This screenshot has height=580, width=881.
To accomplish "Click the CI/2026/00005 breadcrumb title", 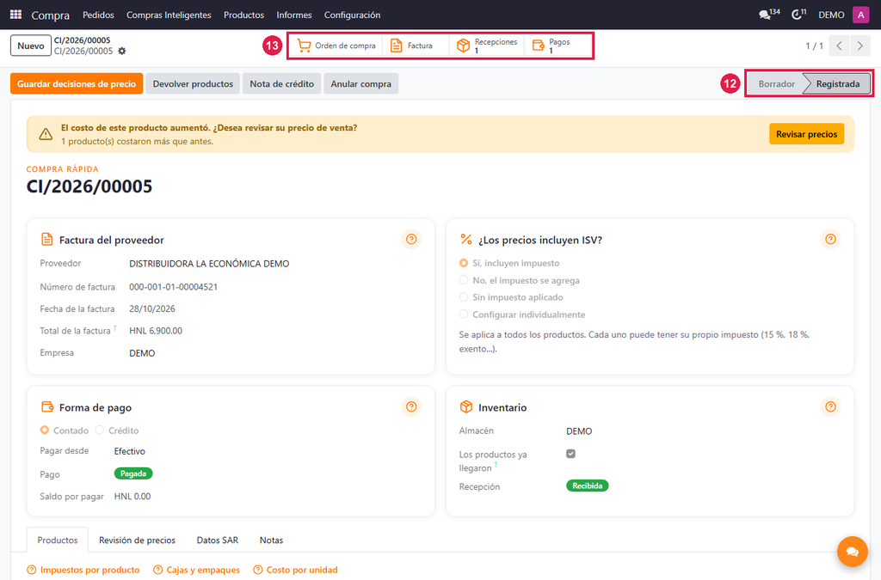I will [x=82, y=40].
